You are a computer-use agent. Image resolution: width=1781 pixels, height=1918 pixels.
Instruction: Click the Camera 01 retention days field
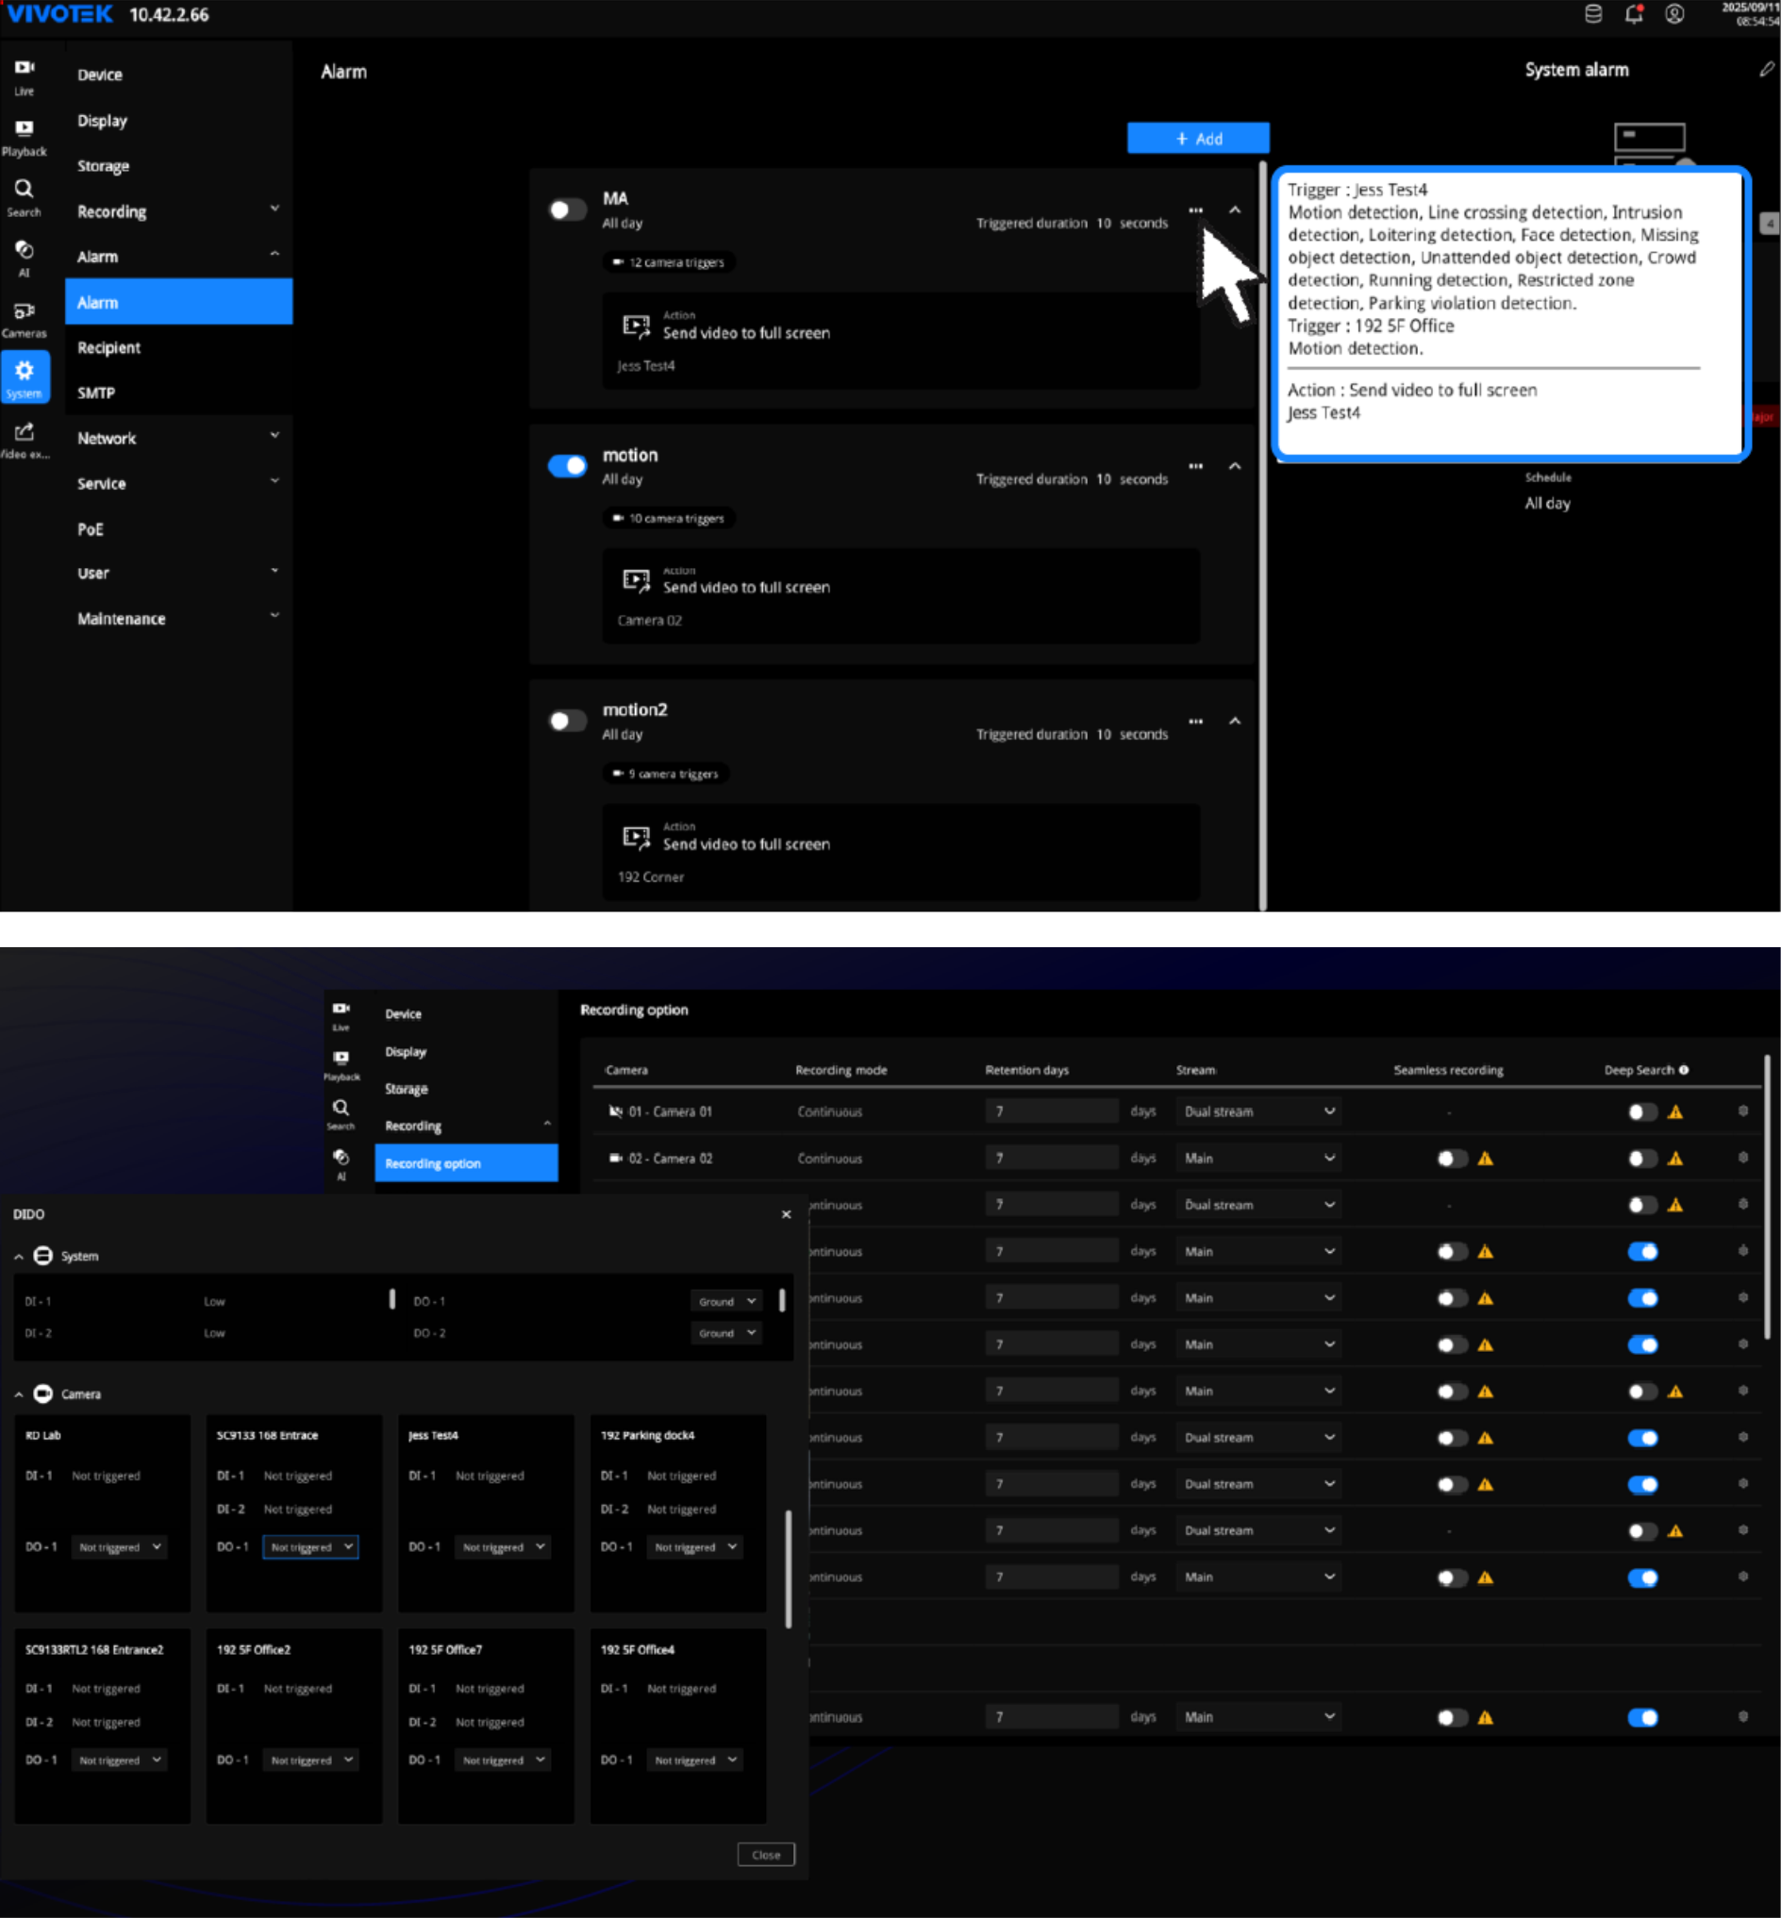click(x=1051, y=1111)
